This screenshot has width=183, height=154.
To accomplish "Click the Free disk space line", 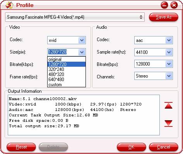I will [x=39, y=121].
